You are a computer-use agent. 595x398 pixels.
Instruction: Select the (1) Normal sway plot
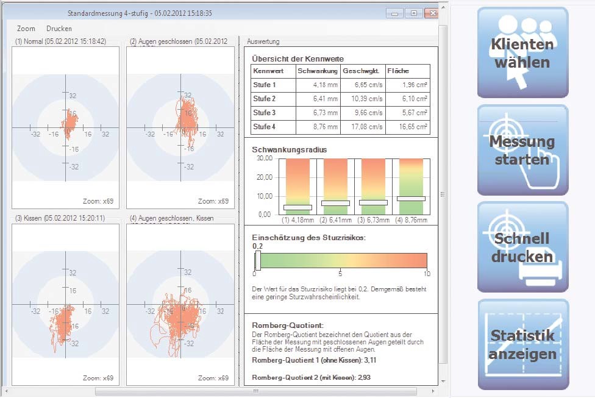coord(66,128)
